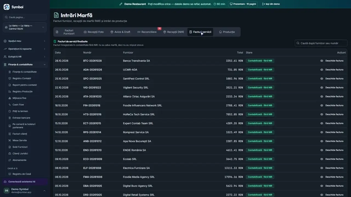Click the Piăți la termen icon
The width and height of the screenshot is (351, 197).
coord(10,111)
